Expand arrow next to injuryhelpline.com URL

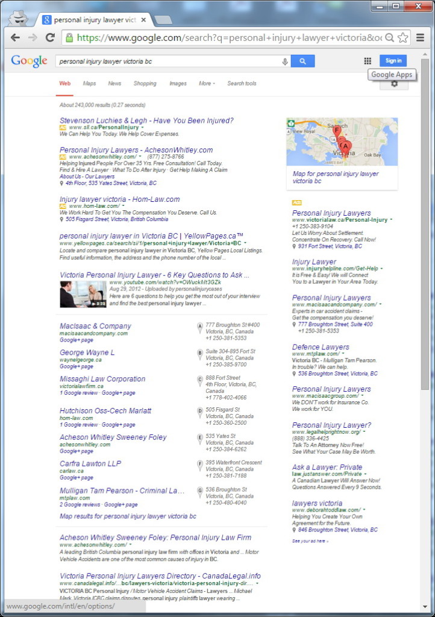[381, 268]
